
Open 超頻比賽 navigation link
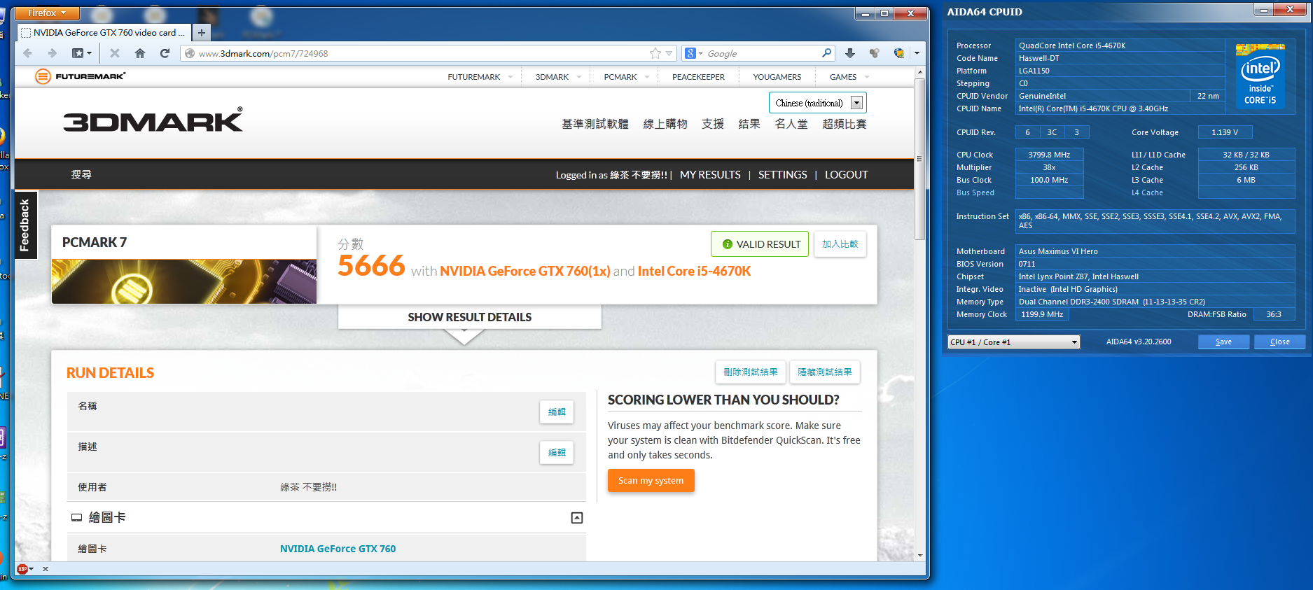pyautogui.click(x=845, y=124)
